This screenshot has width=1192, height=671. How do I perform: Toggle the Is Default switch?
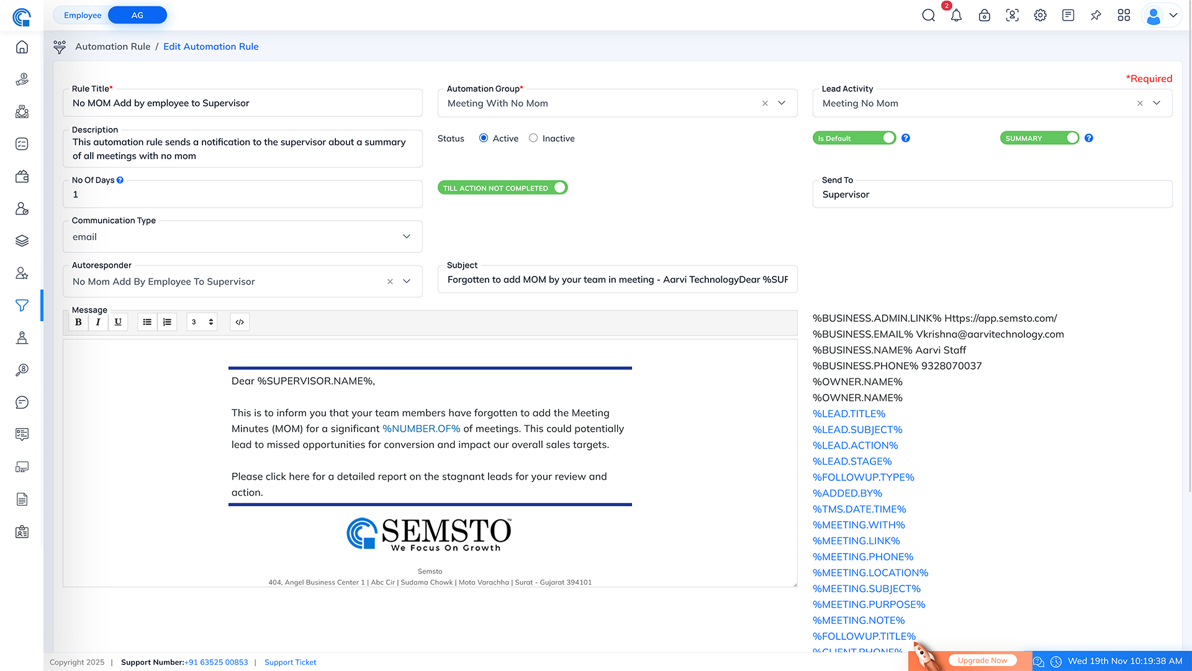coord(854,138)
